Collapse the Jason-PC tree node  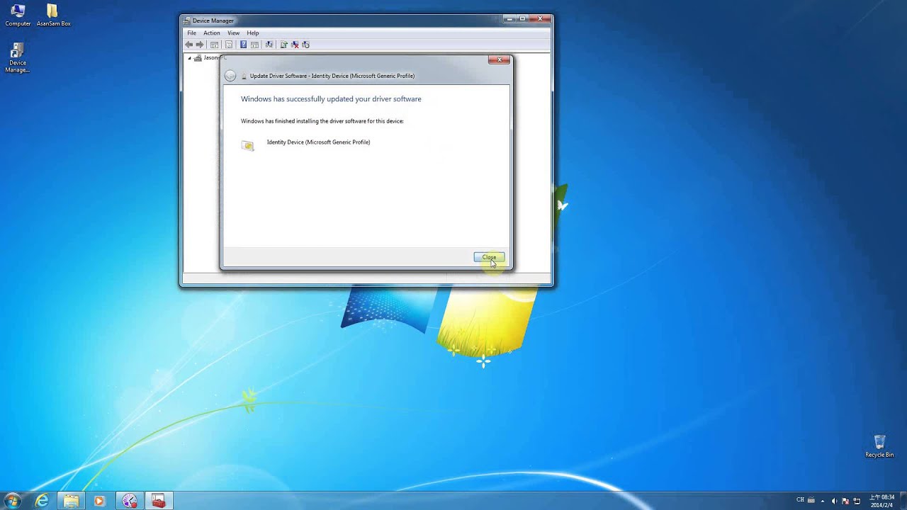click(x=189, y=58)
